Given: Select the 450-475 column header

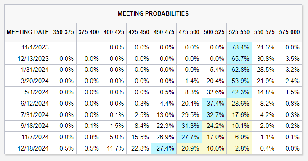Looking at the screenshot, I should pyautogui.click(x=164, y=32).
